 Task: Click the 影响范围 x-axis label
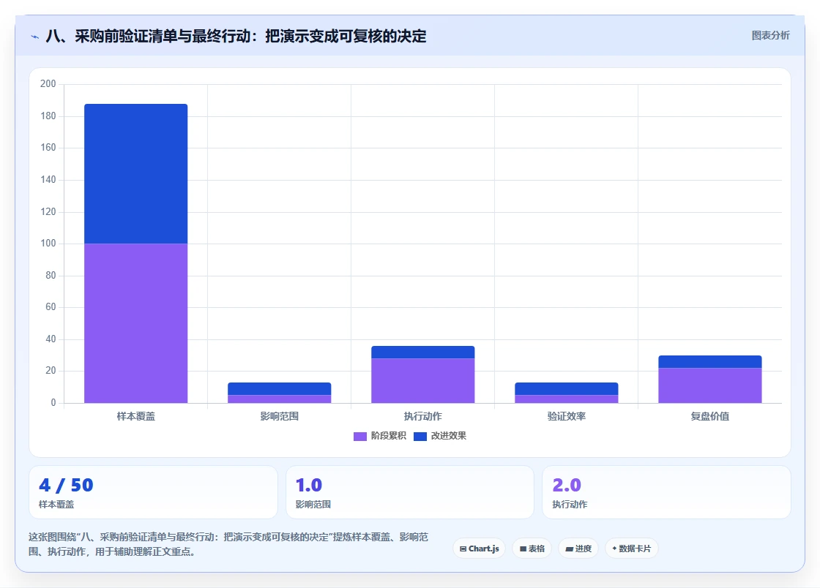(x=279, y=416)
